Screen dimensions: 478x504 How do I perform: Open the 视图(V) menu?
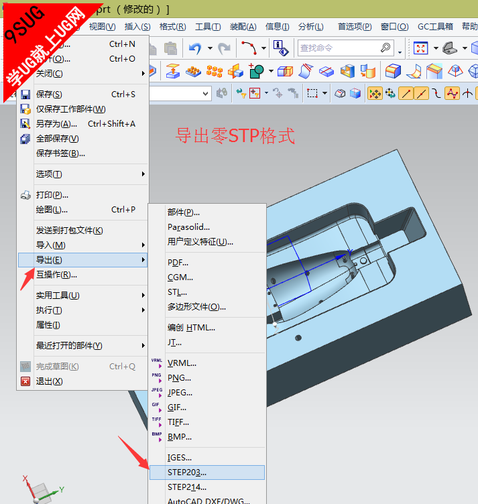coord(102,27)
